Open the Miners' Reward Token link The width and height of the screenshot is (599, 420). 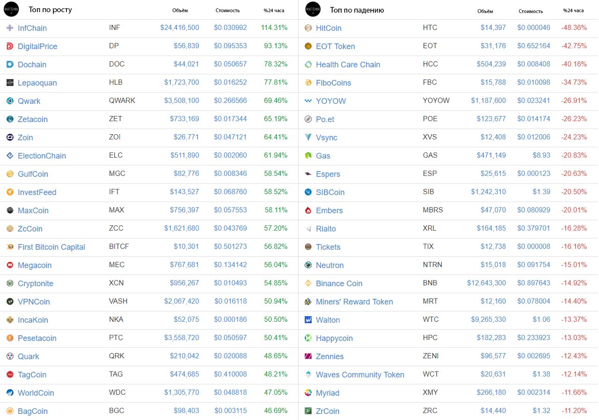pyautogui.click(x=354, y=302)
